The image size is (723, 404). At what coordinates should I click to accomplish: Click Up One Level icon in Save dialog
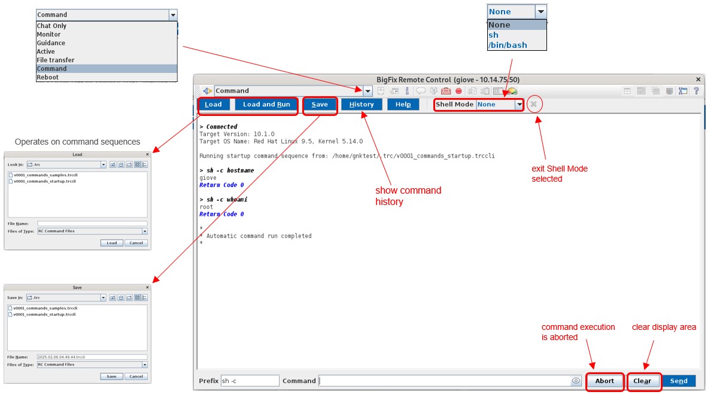click(x=113, y=297)
